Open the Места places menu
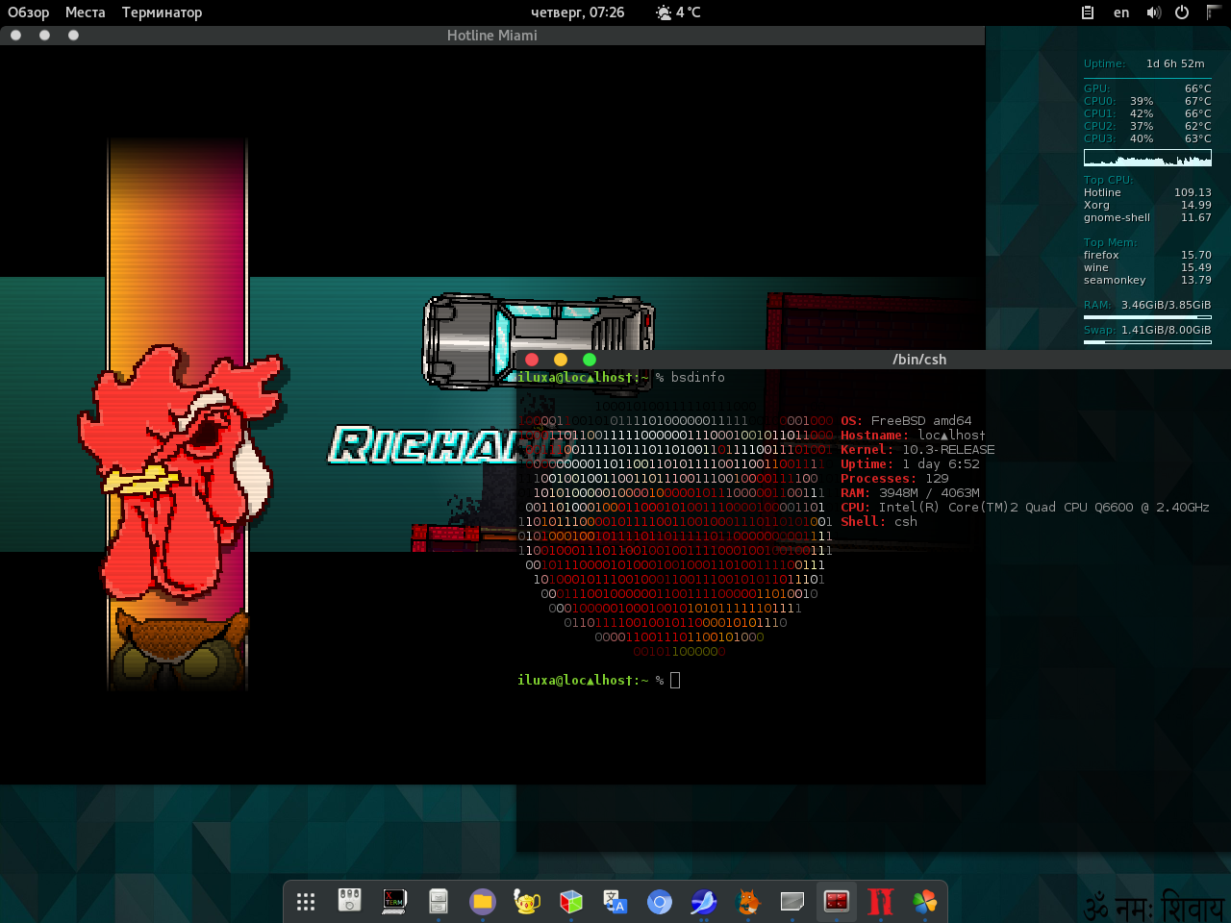The height and width of the screenshot is (923, 1231). [86, 12]
